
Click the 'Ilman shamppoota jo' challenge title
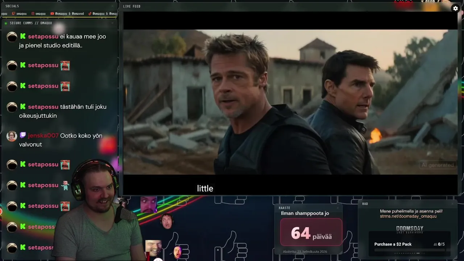click(x=305, y=213)
